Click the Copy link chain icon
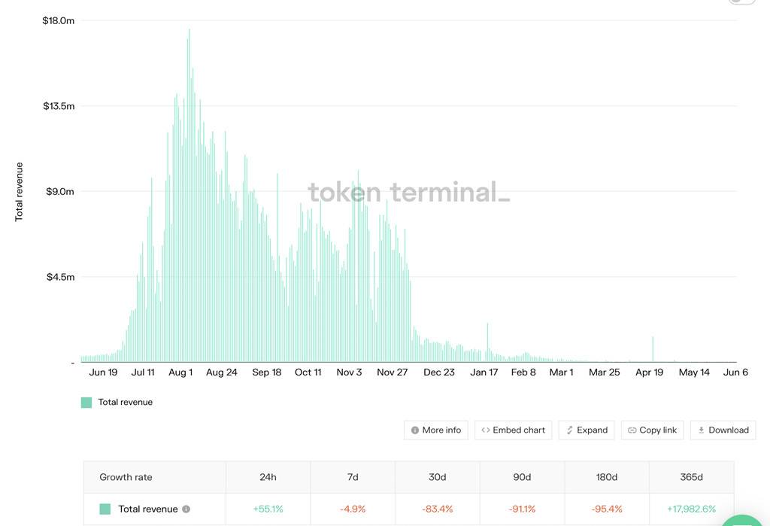Viewport: 770px width, 526px height. coord(632,430)
